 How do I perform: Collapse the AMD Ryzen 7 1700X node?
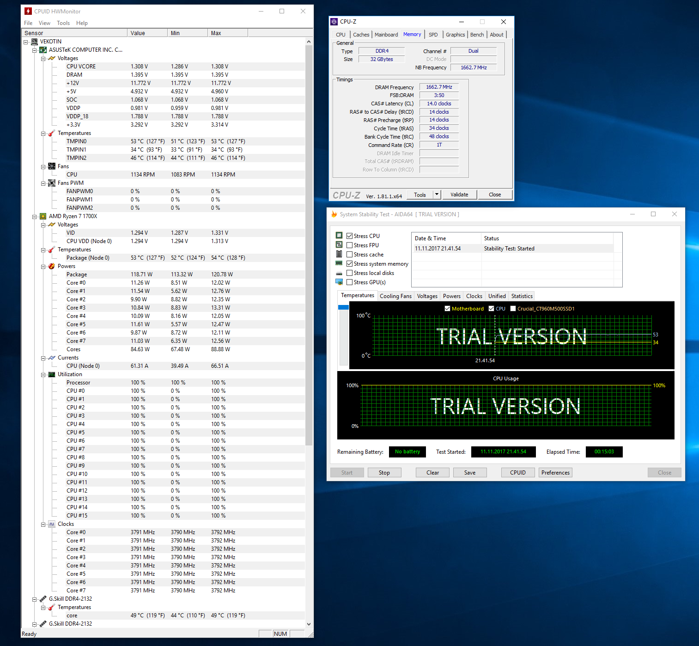coord(35,216)
